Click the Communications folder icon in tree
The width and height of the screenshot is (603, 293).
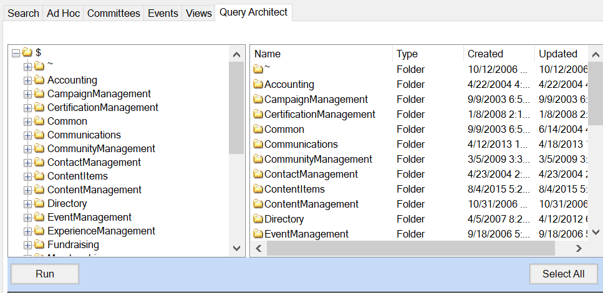[39, 135]
